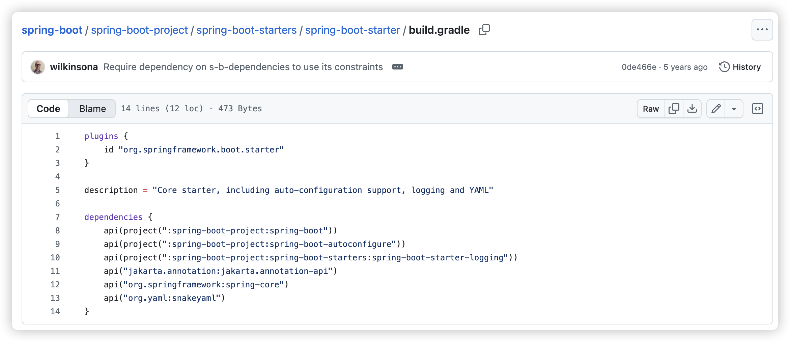Open the spring-boot-starters breadcrumb

tap(247, 30)
